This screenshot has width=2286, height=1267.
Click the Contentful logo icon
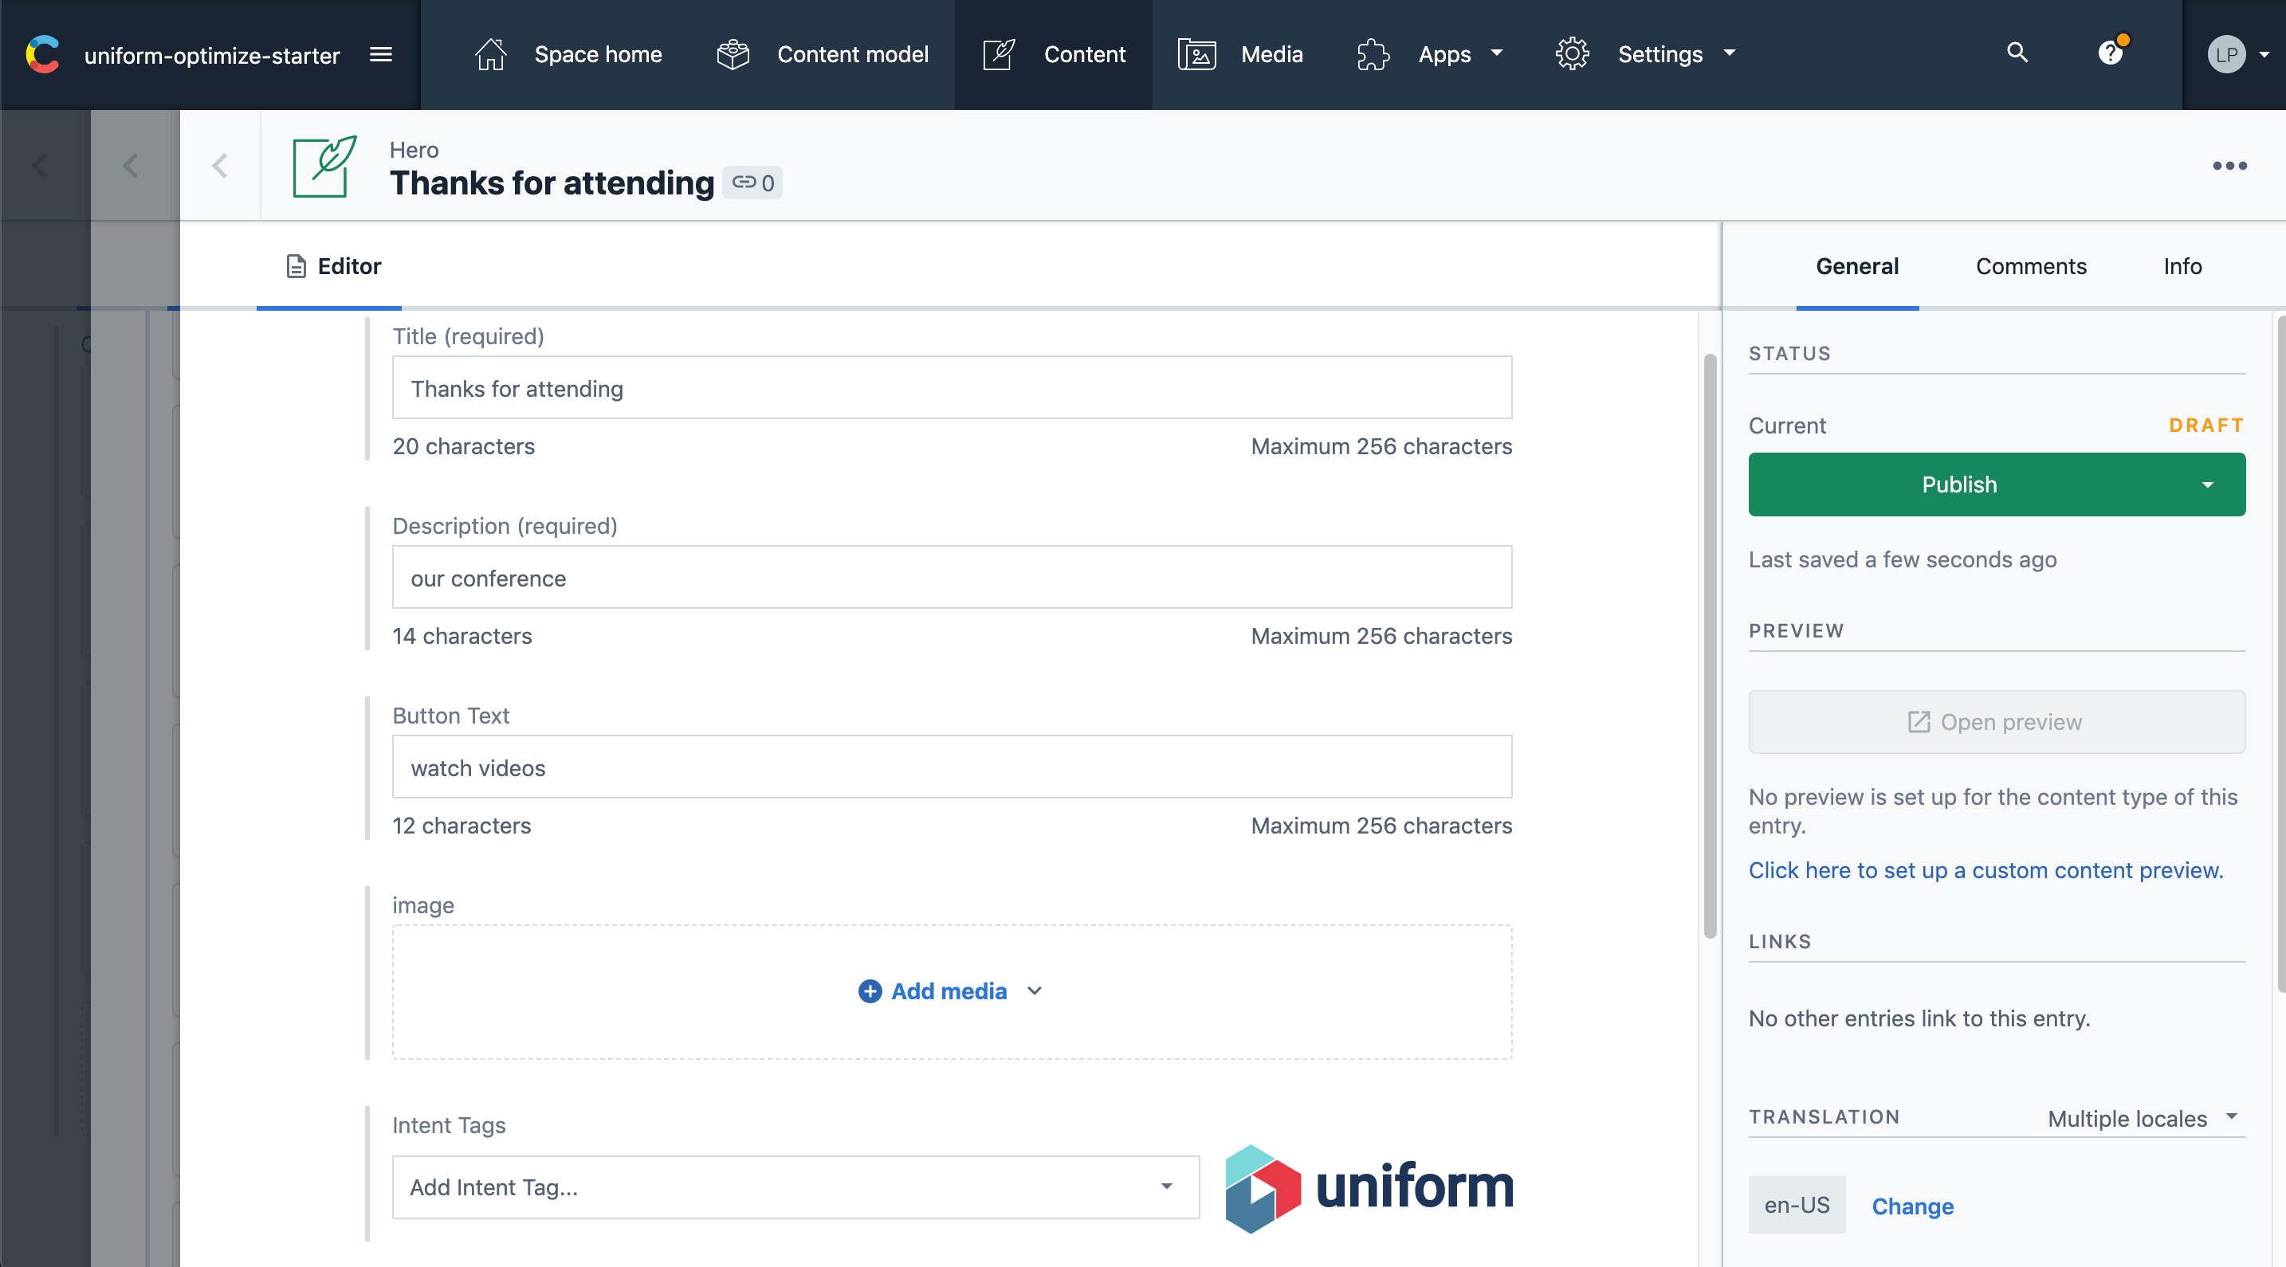(41, 54)
